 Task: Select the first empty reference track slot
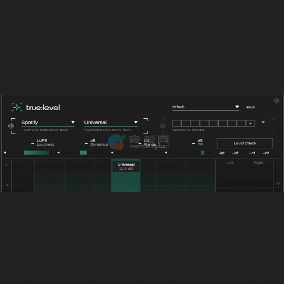tap(176, 123)
